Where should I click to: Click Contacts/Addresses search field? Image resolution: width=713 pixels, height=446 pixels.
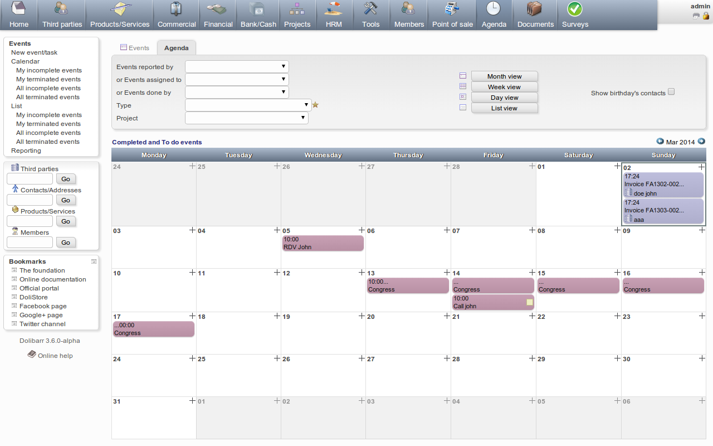tap(30, 200)
